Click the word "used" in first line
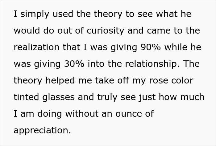This screenshot has width=216, height=146. pyautogui.click(x=63, y=14)
